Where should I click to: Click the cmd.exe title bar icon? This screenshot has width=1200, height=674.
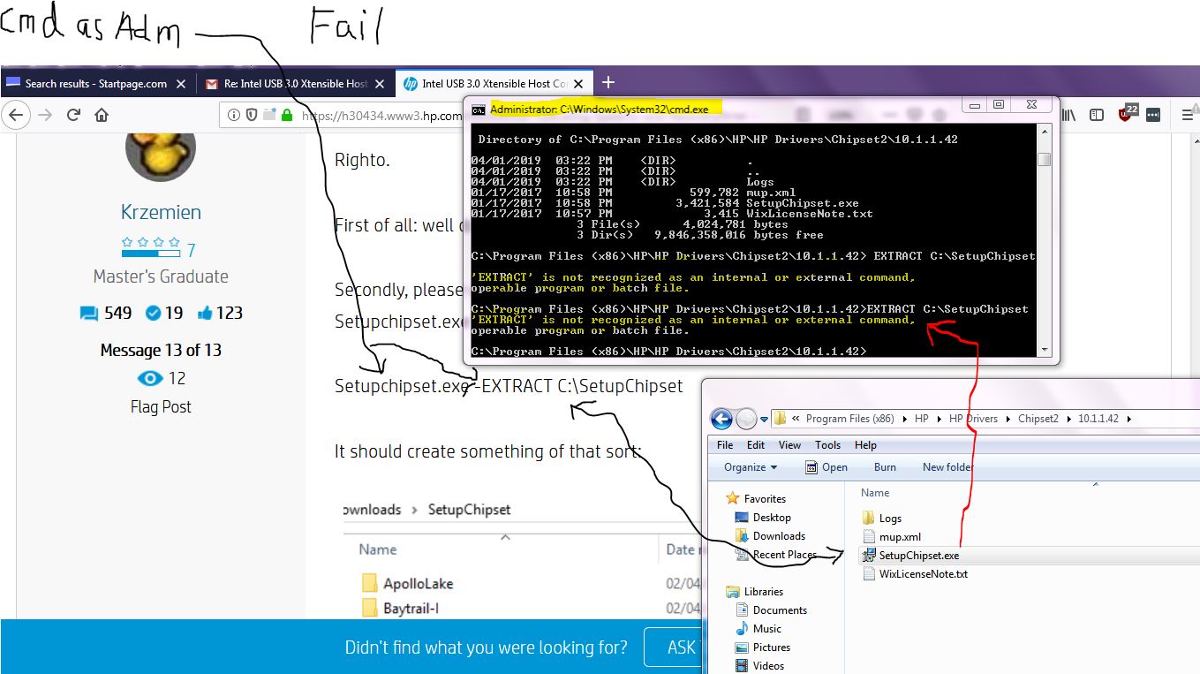478,110
